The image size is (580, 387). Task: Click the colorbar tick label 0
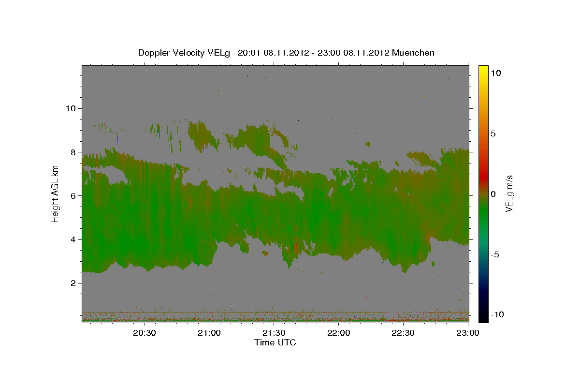pyautogui.click(x=493, y=194)
